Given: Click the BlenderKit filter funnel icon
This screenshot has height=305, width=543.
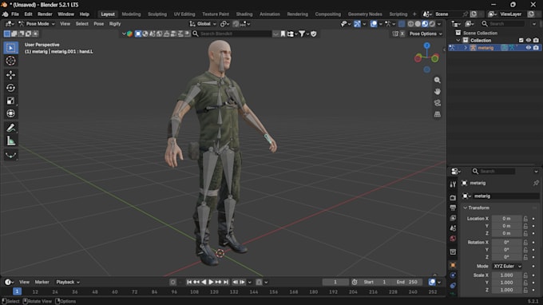Looking at the screenshot, I should pyautogui.click(x=302, y=34).
